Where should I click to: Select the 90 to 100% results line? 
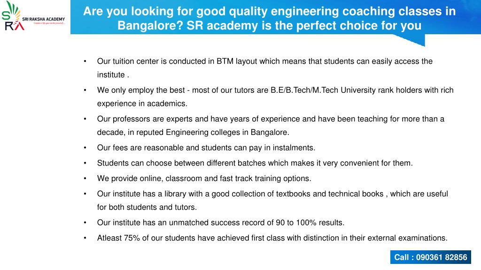click(x=221, y=223)
